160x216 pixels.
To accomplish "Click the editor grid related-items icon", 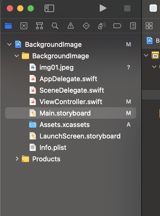I will (x=149, y=26).
